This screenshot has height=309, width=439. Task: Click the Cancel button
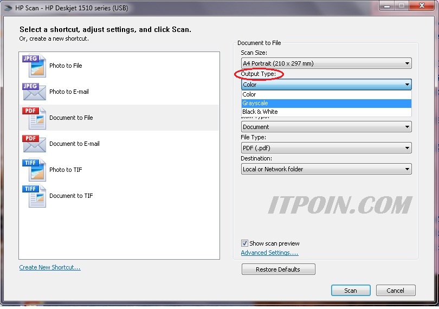tap(395, 291)
